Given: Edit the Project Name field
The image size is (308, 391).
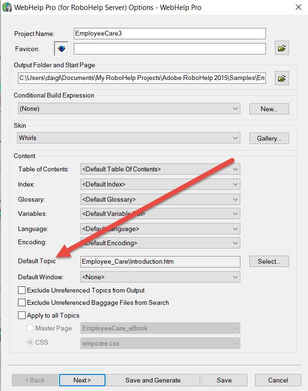Looking at the screenshot, I should click(x=170, y=34).
